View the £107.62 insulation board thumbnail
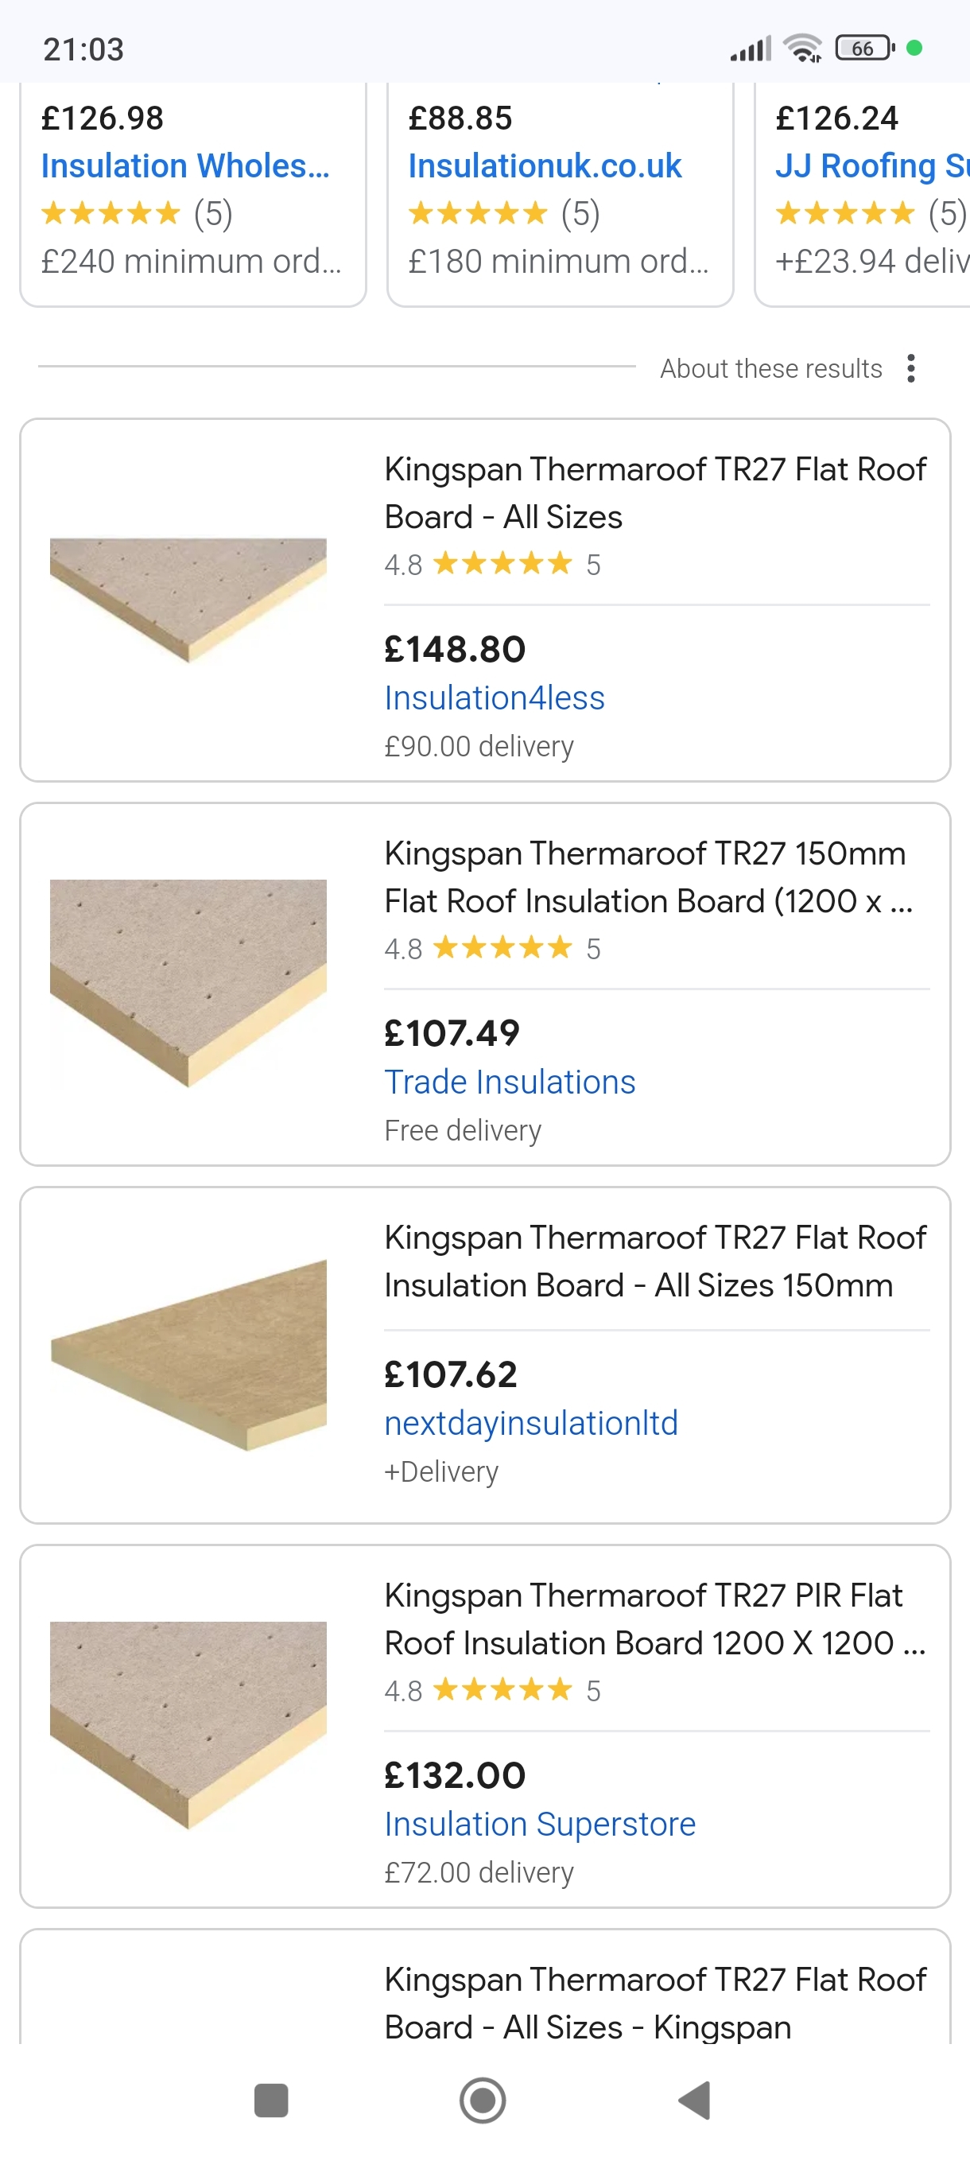 pyautogui.click(x=188, y=1354)
